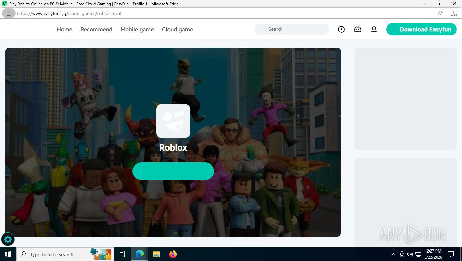Screen dimensions: 462x261
Task: Open Task View on the taskbar
Action: click(x=122, y=254)
